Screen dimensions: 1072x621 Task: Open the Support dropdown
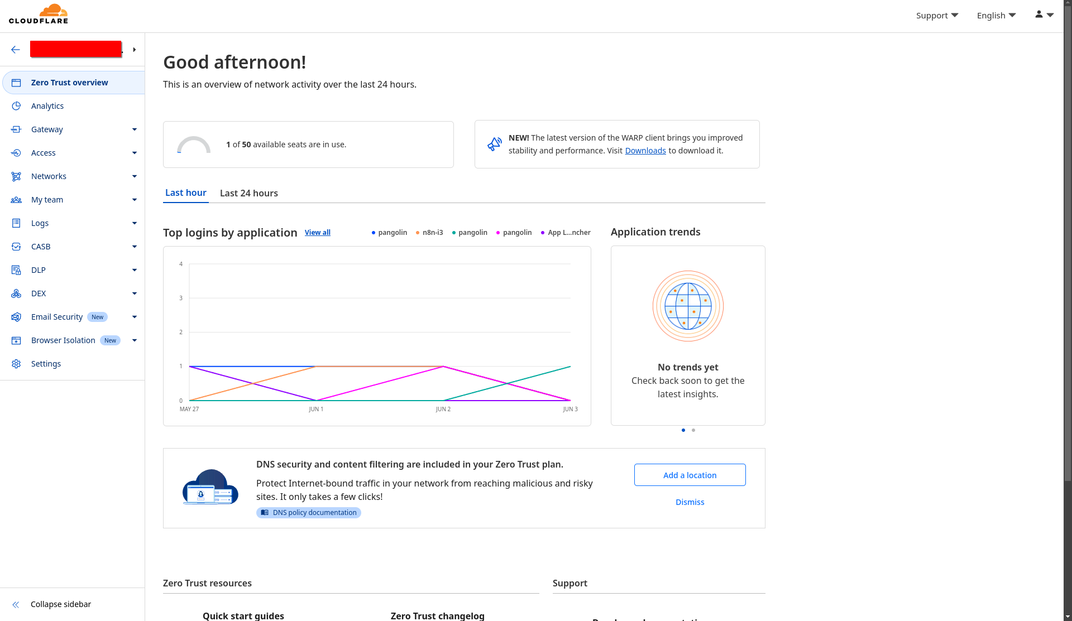[x=936, y=15]
